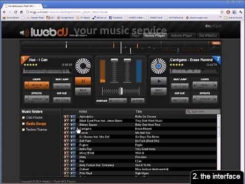Click the track search field

tap(203, 111)
